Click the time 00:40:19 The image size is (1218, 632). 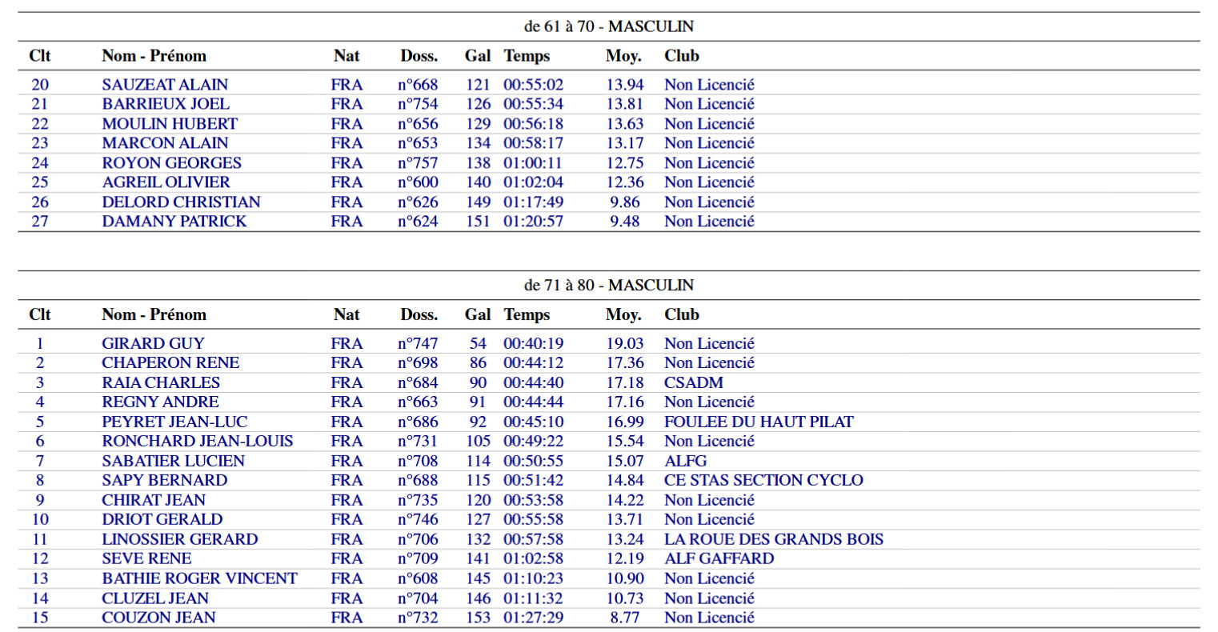(x=533, y=344)
